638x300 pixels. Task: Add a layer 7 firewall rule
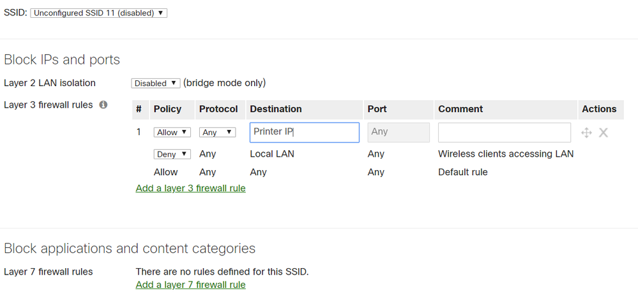190,285
